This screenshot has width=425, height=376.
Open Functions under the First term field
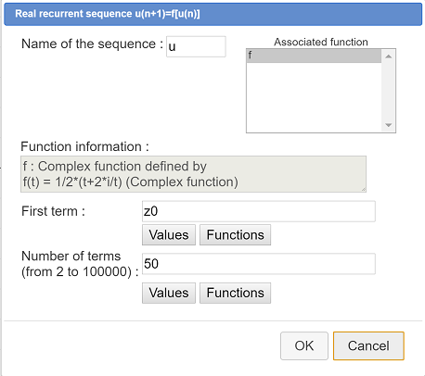coord(235,235)
